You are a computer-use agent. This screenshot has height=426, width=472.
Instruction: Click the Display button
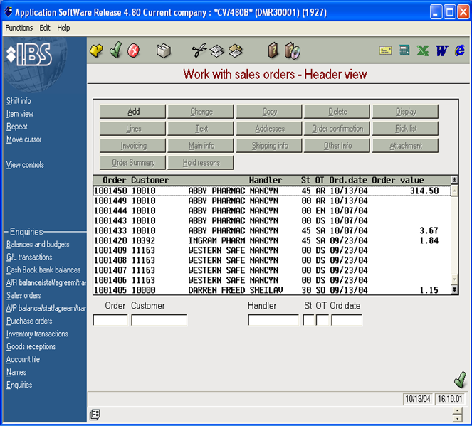click(405, 112)
